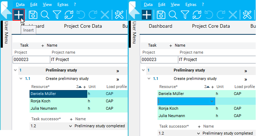This screenshot has height=136, width=256.
Task: Click Project name field IT Project, right window
Action: (217, 60)
